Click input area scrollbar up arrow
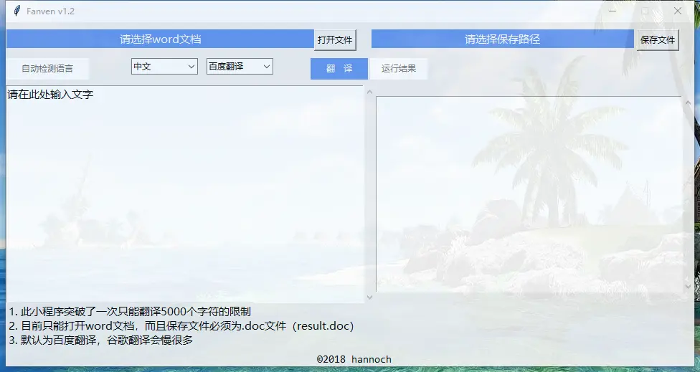Screen dimensions: 700x372 (x=369, y=92)
